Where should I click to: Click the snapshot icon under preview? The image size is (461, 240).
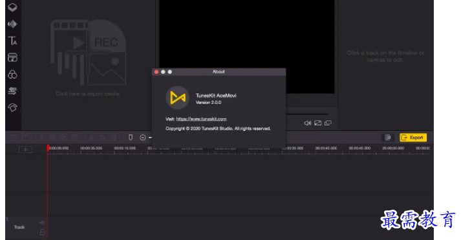click(x=318, y=123)
